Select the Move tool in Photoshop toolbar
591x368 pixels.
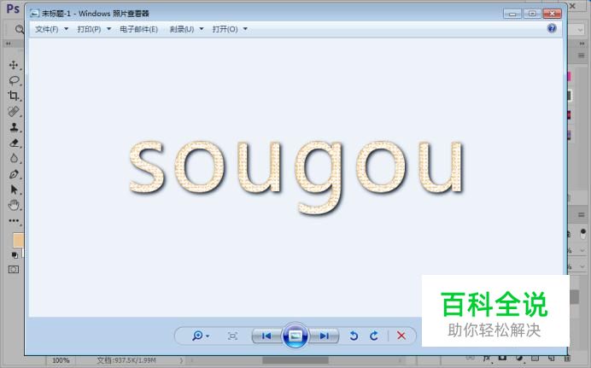[x=14, y=65]
